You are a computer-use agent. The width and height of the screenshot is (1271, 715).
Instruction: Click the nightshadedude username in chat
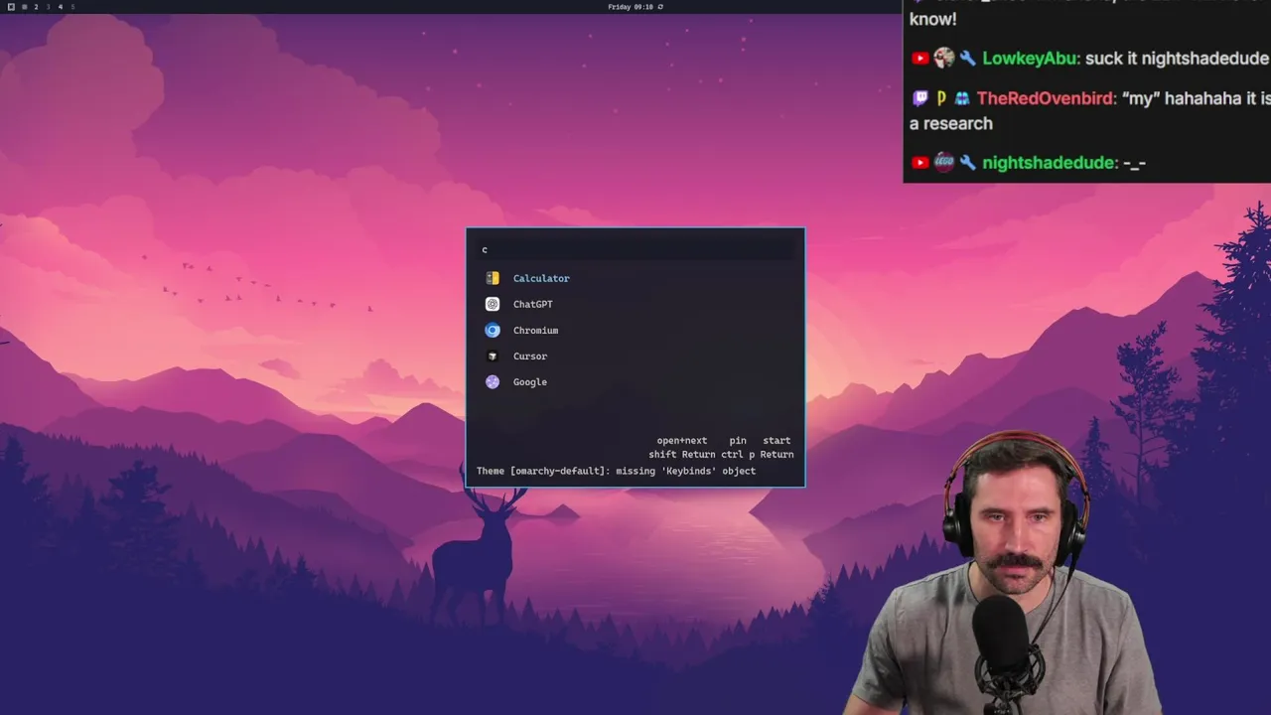pyautogui.click(x=1050, y=163)
